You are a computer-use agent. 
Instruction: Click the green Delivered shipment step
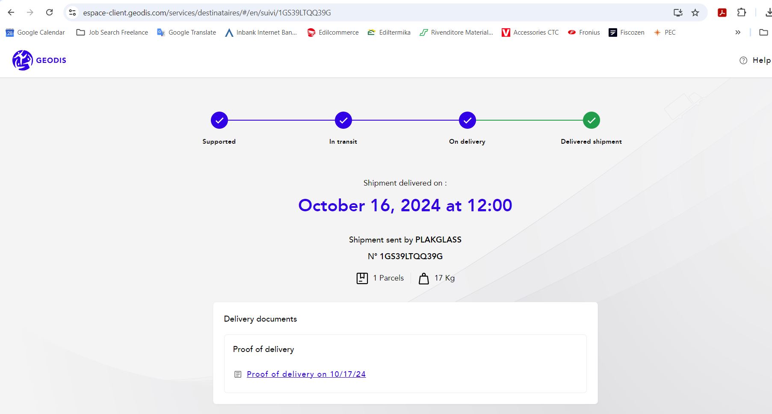591,121
